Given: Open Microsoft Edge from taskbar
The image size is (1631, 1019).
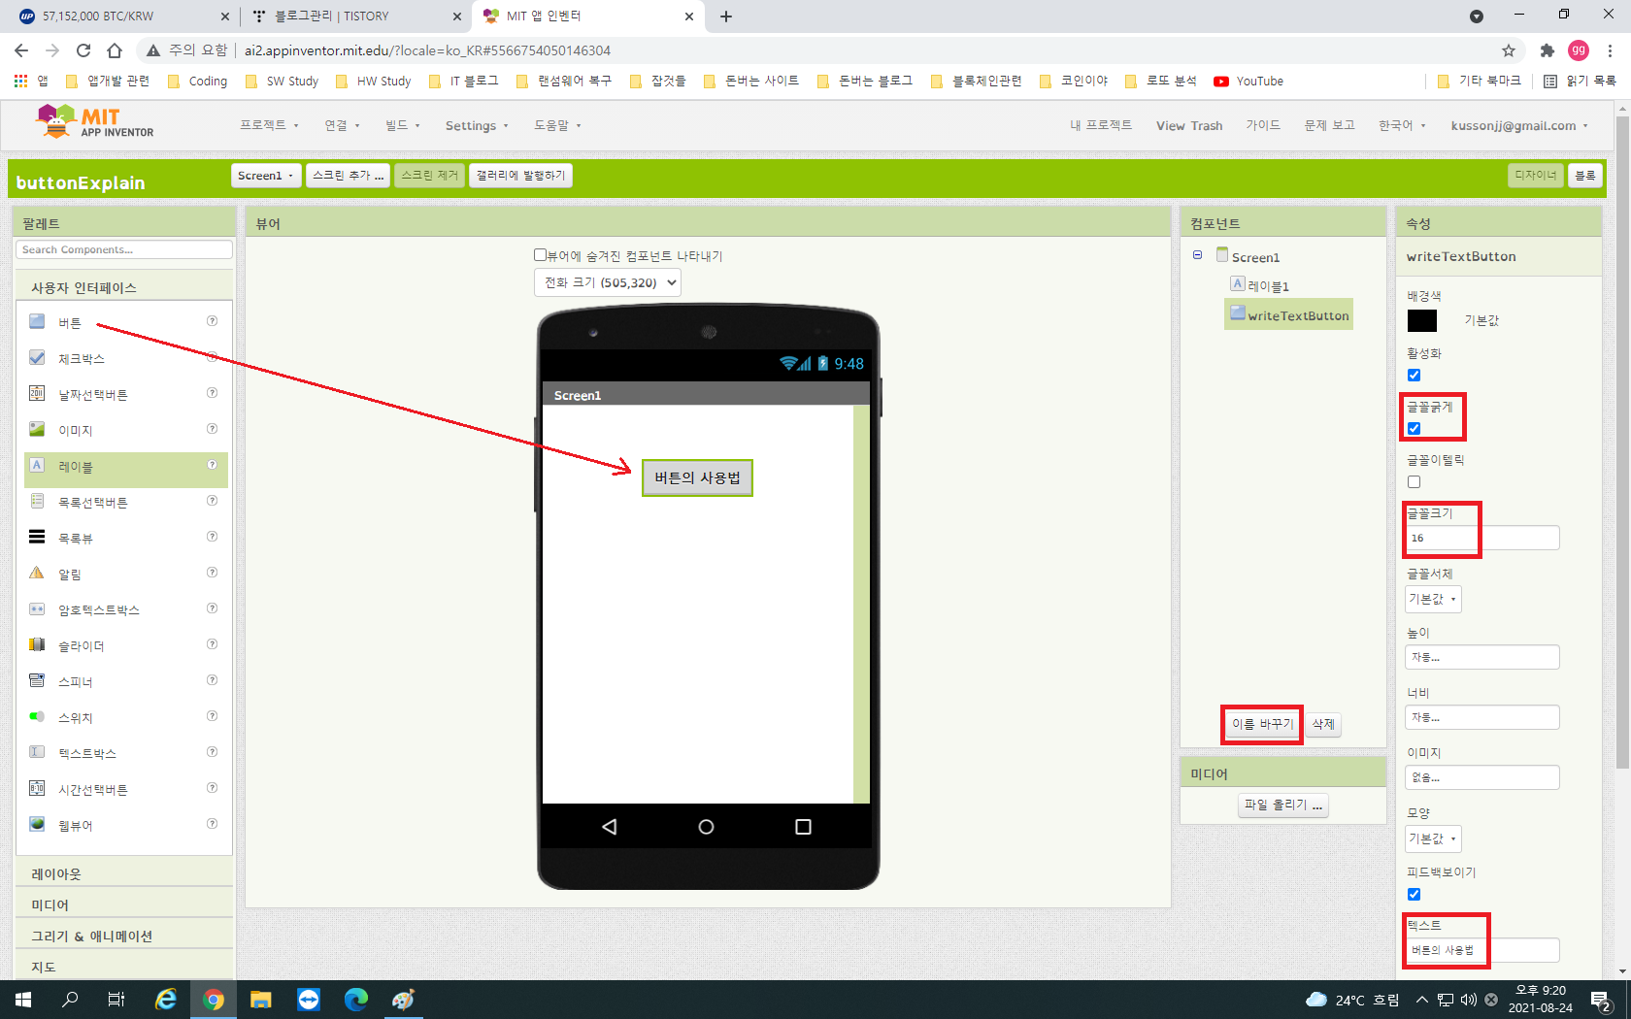Looking at the screenshot, I should pos(355,999).
